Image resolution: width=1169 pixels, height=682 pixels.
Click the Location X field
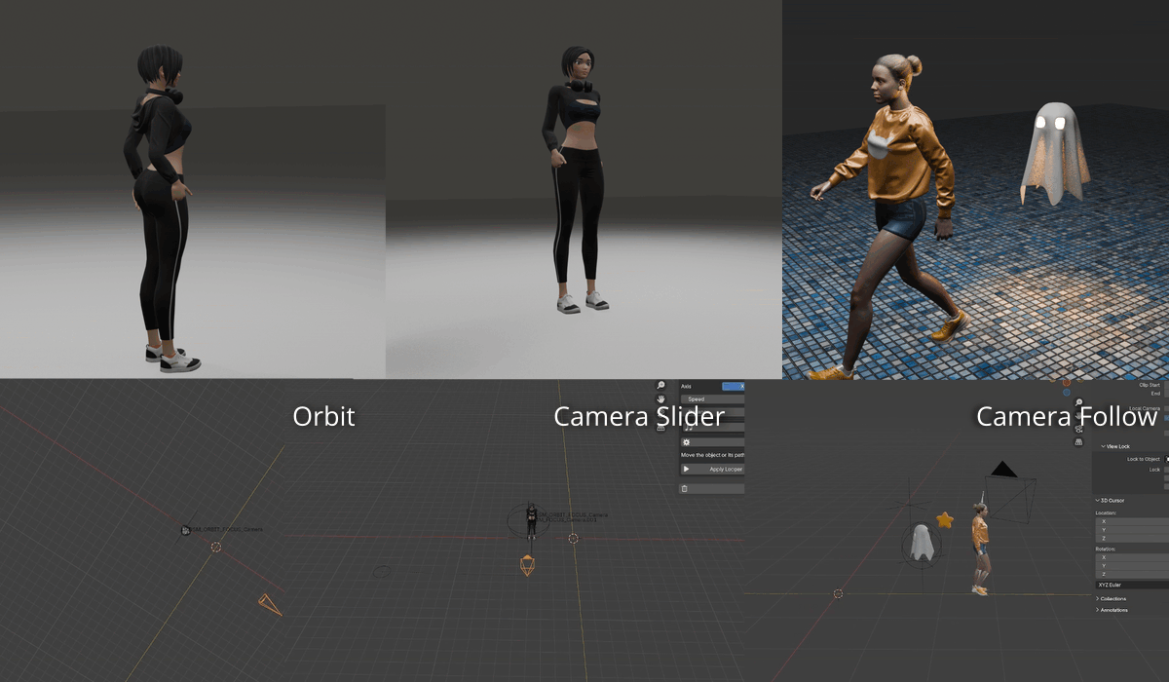(1132, 521)
